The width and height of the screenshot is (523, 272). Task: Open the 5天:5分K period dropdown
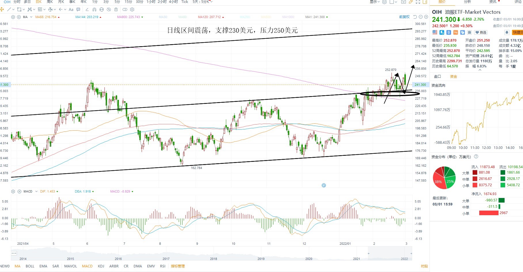click(x=203, y=2)
